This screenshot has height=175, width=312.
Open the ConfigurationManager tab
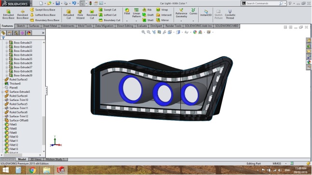tap(16, 33)
